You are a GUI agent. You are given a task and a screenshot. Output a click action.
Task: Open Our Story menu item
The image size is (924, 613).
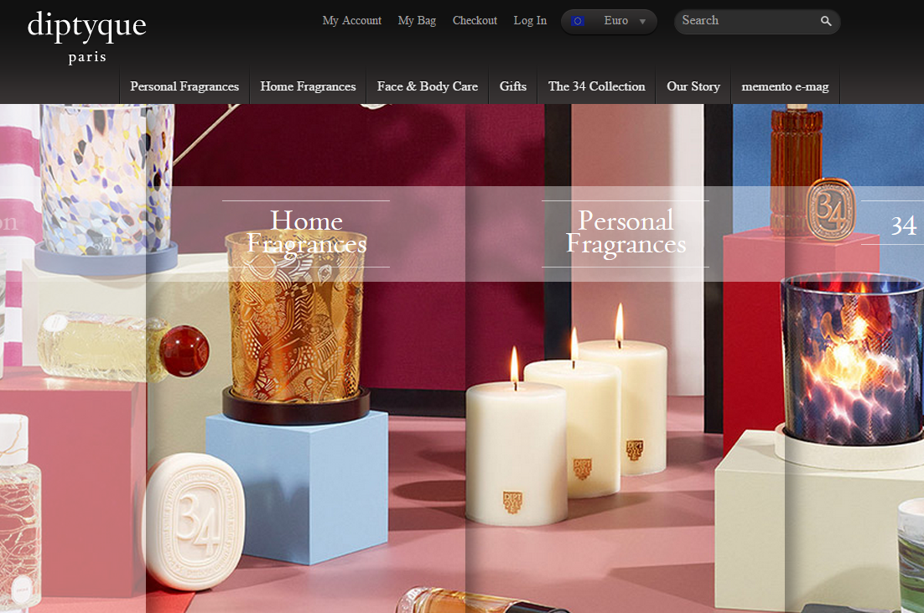[x=693, y=86]
